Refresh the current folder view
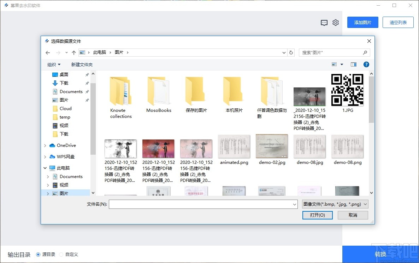 pos(291,52)
